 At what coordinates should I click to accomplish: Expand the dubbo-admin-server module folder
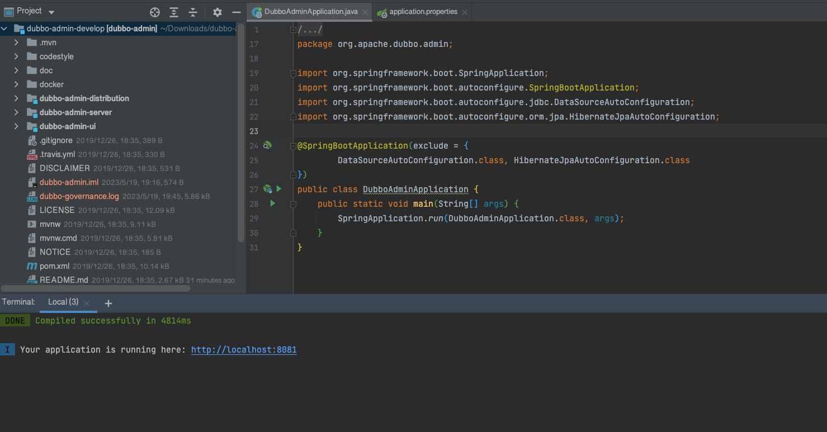click(x=16, y=112)
